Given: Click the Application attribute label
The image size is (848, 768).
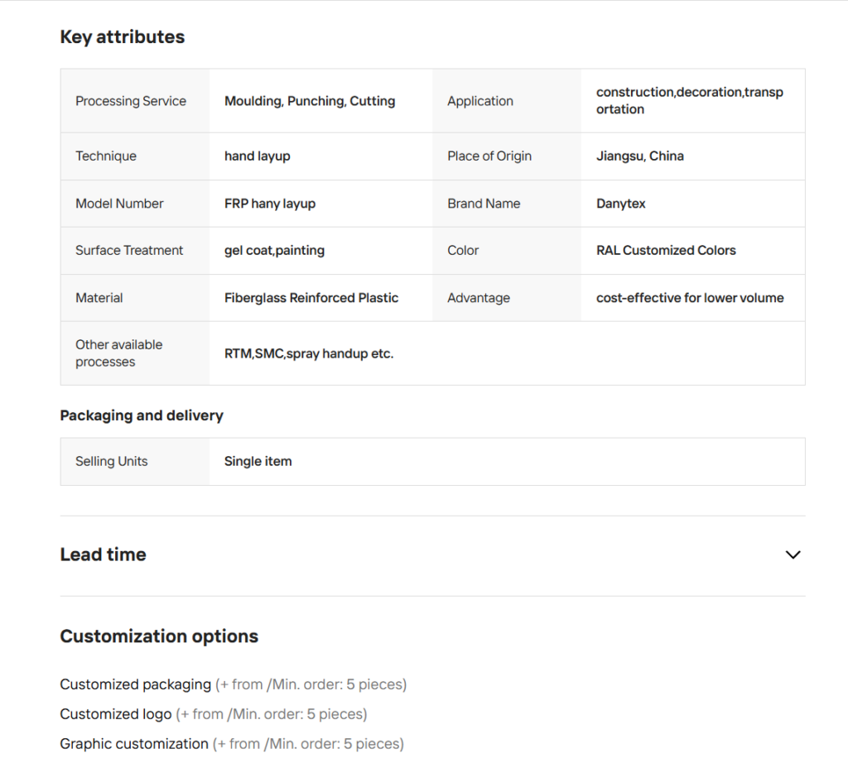Looking at the screenshot, I should (x=480, y=101).
